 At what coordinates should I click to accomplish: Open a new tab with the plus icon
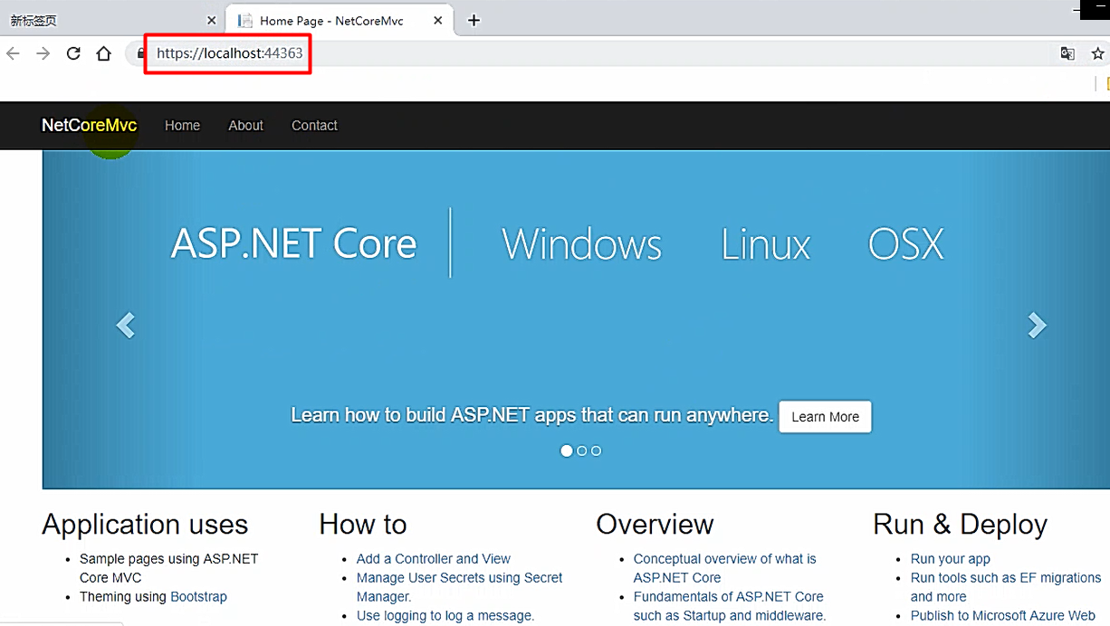(x=474, y=20)
